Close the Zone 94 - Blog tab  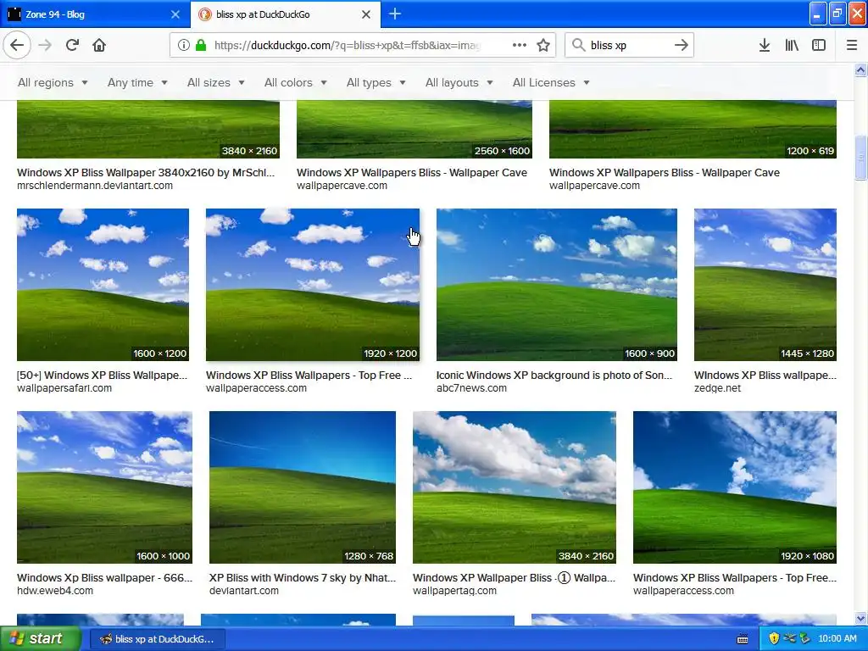[175, 14]
